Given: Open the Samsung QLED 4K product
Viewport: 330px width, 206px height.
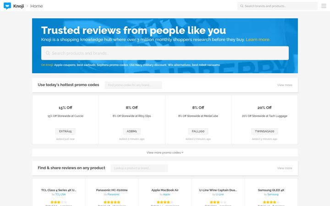Looking at the screenshot, I should (x=271, y=190).
